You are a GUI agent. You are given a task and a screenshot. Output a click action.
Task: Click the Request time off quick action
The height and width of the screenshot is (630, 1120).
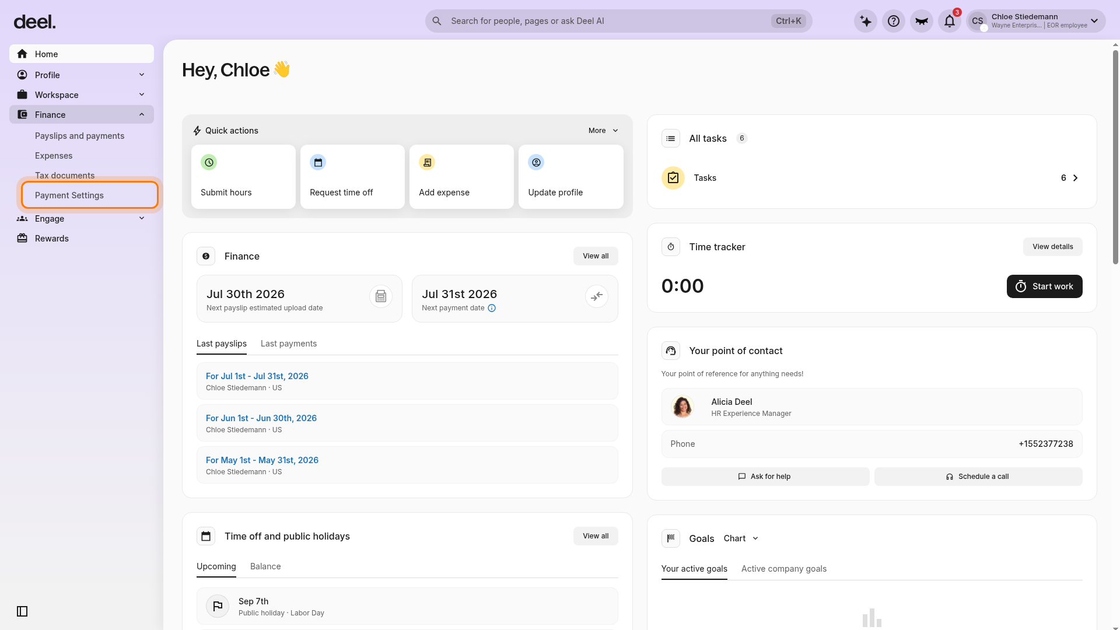point(352,177)
